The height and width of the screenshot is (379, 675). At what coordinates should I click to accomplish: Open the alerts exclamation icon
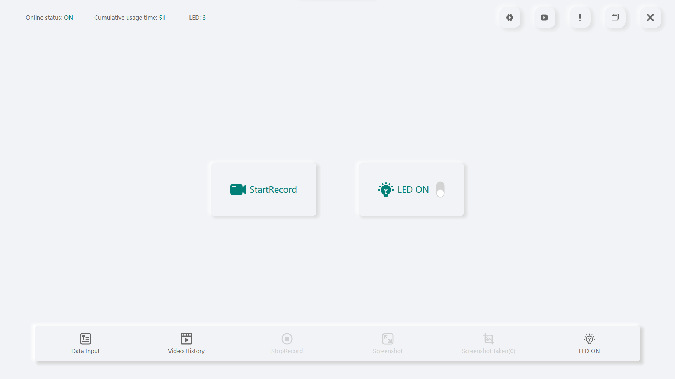coord(580,17)
